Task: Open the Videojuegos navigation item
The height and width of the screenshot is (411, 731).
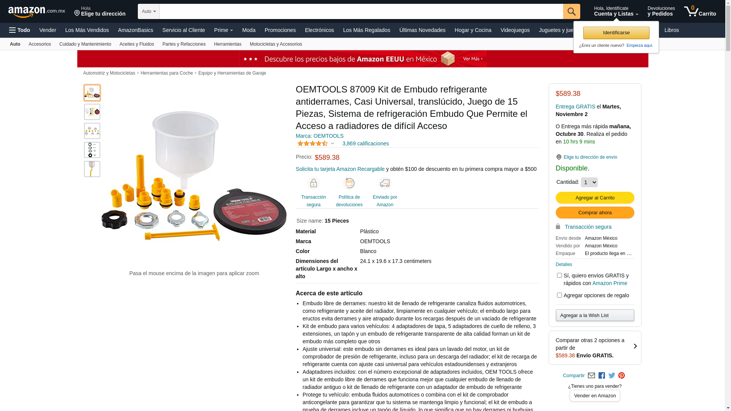Action: click(x=515, y=30)
